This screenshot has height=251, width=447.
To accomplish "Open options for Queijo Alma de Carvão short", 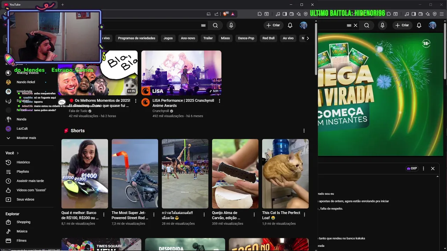I will (x=254, y=215).
